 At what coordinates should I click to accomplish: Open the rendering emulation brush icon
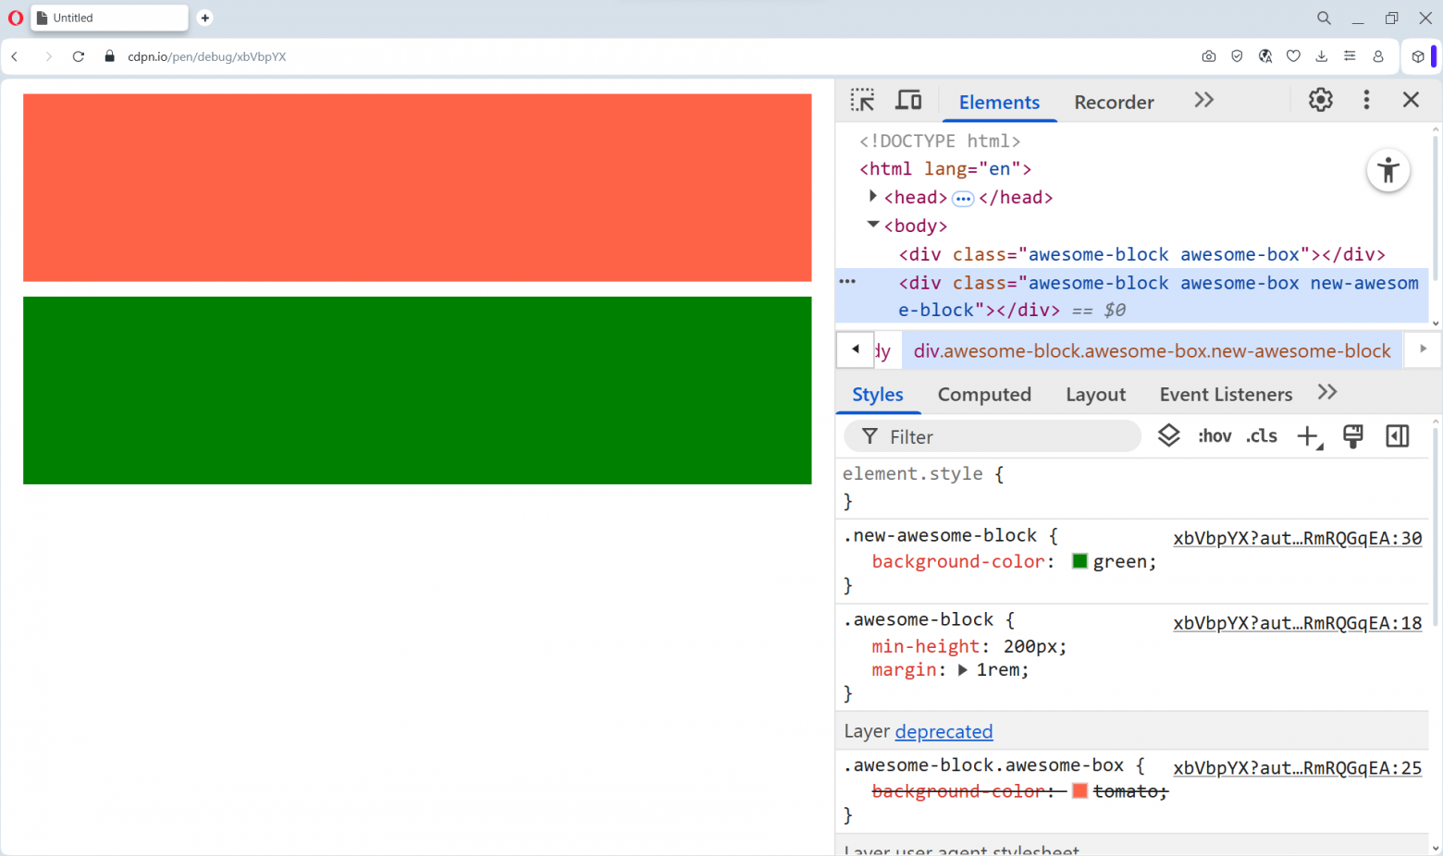click(1352, 435)
